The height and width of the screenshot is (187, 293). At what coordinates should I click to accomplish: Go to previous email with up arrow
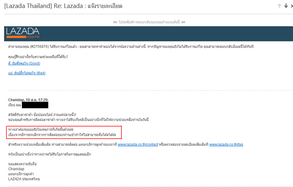[x=279, y=6]
